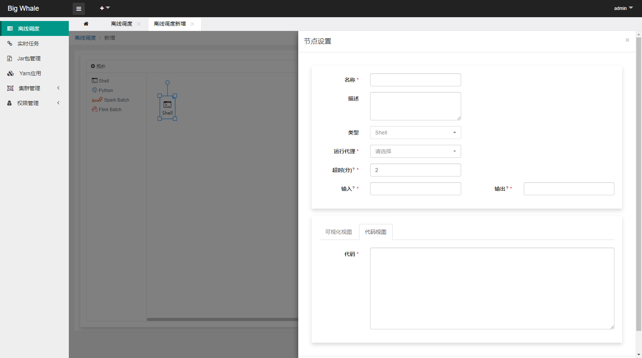Click the 超时(分) help question mark
The image size is (642, 358).
(x=354, y=169)
